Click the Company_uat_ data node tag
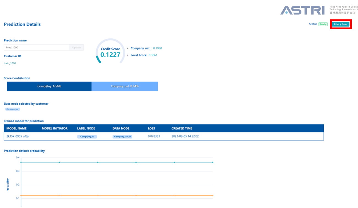 pyautogui.click(x=13, y=109)
